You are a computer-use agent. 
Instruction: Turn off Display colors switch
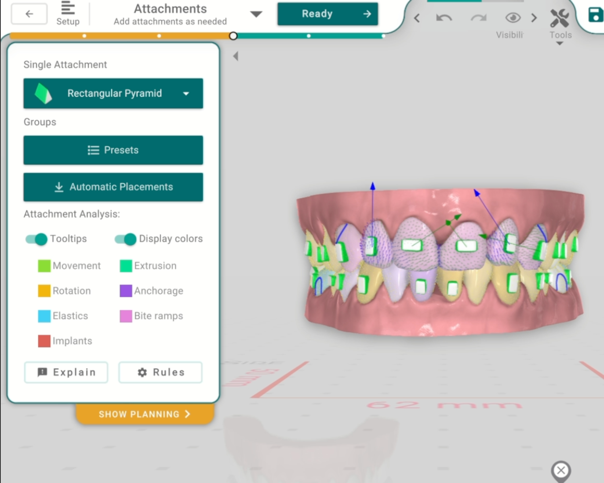125,239
